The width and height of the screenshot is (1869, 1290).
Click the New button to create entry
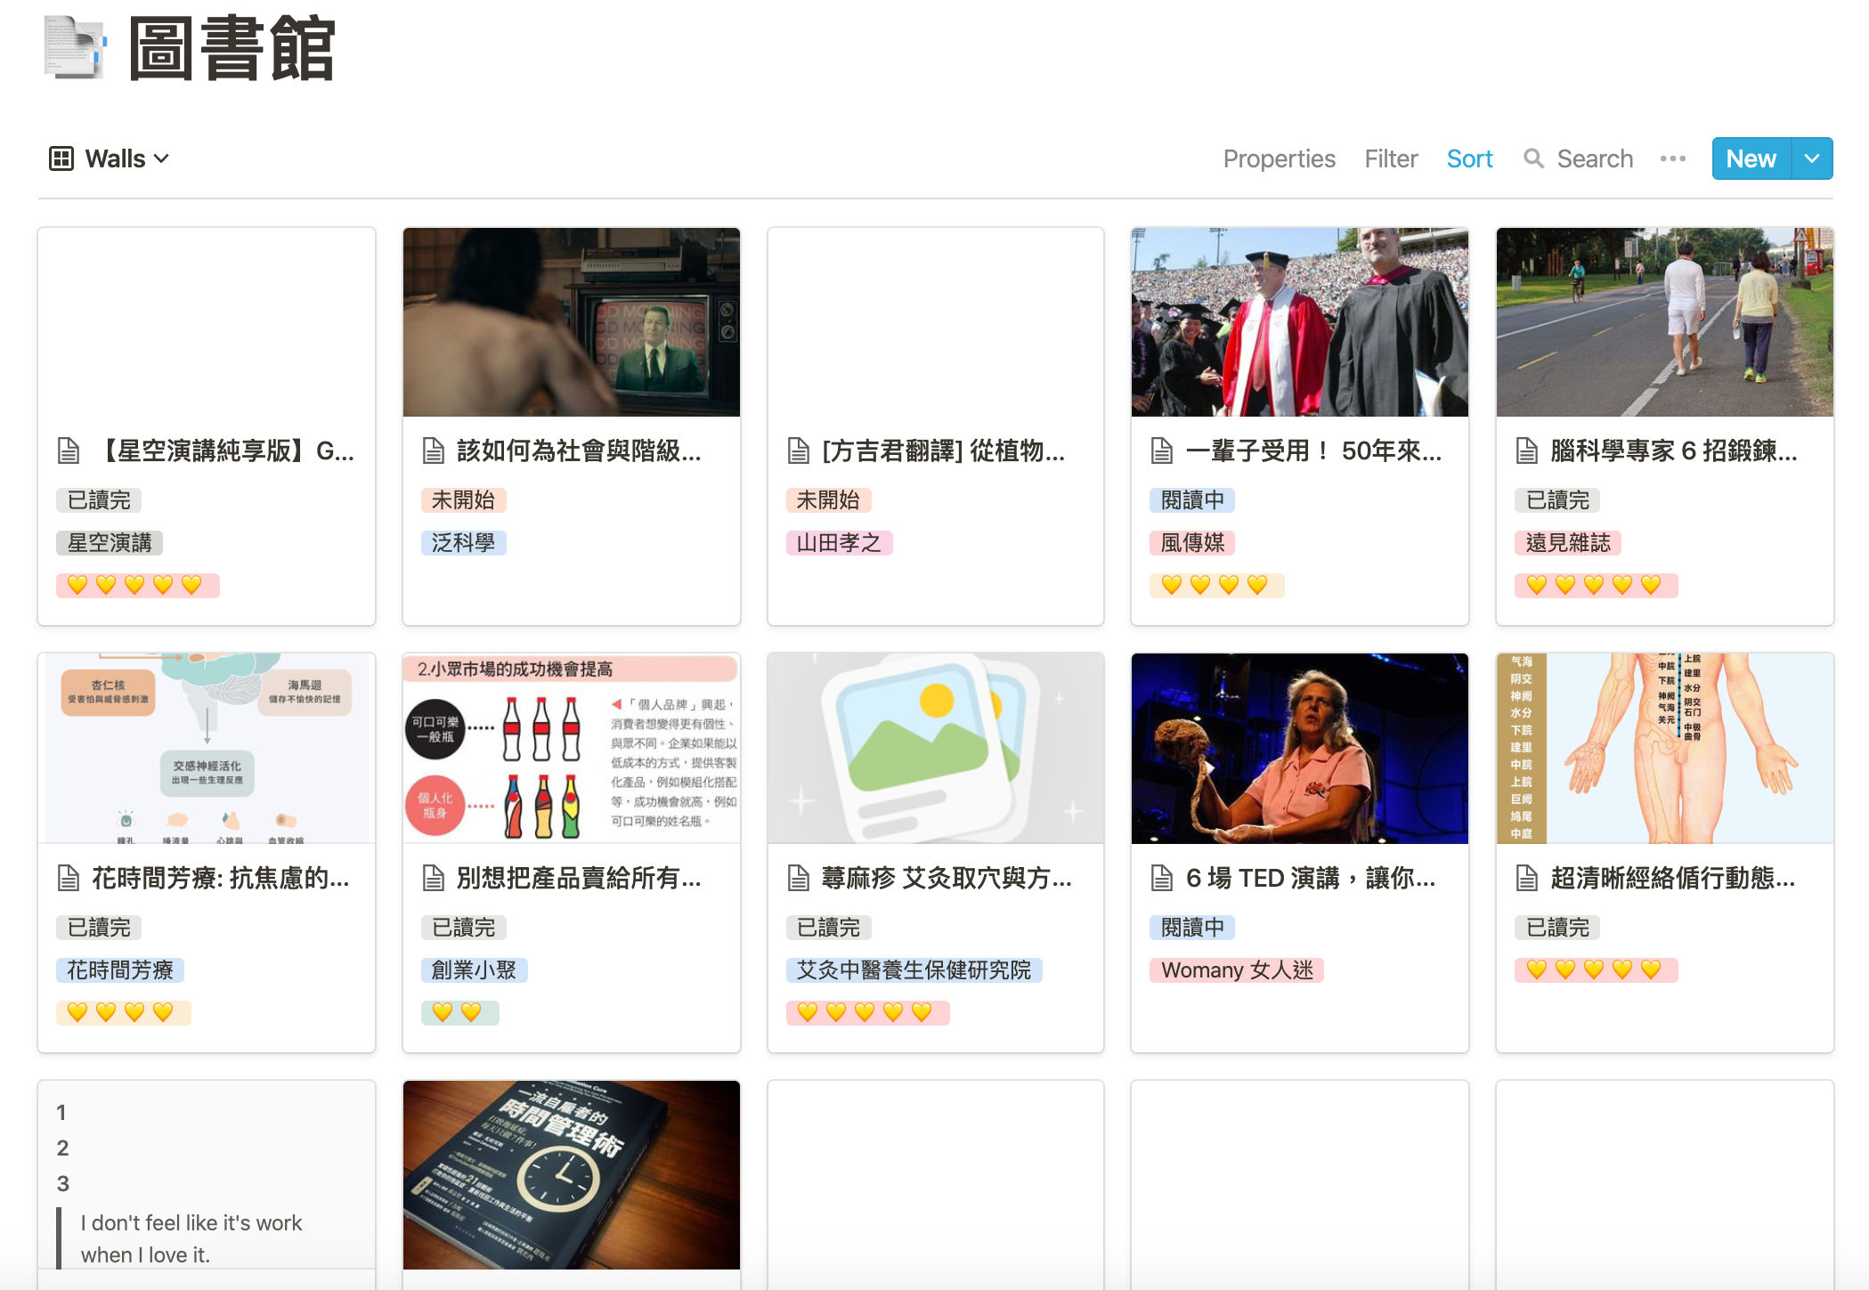tap(1751, 158)
